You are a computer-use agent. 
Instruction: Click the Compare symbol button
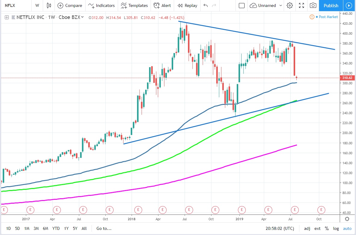tap(70, 5)
